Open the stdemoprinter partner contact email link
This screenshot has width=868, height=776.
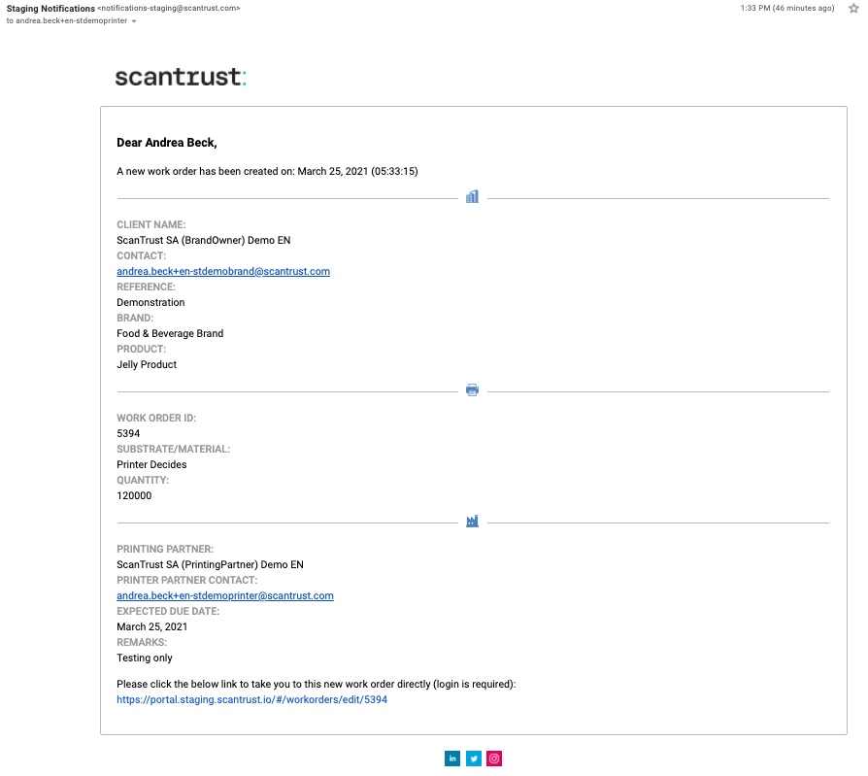[x=225, y=596]
